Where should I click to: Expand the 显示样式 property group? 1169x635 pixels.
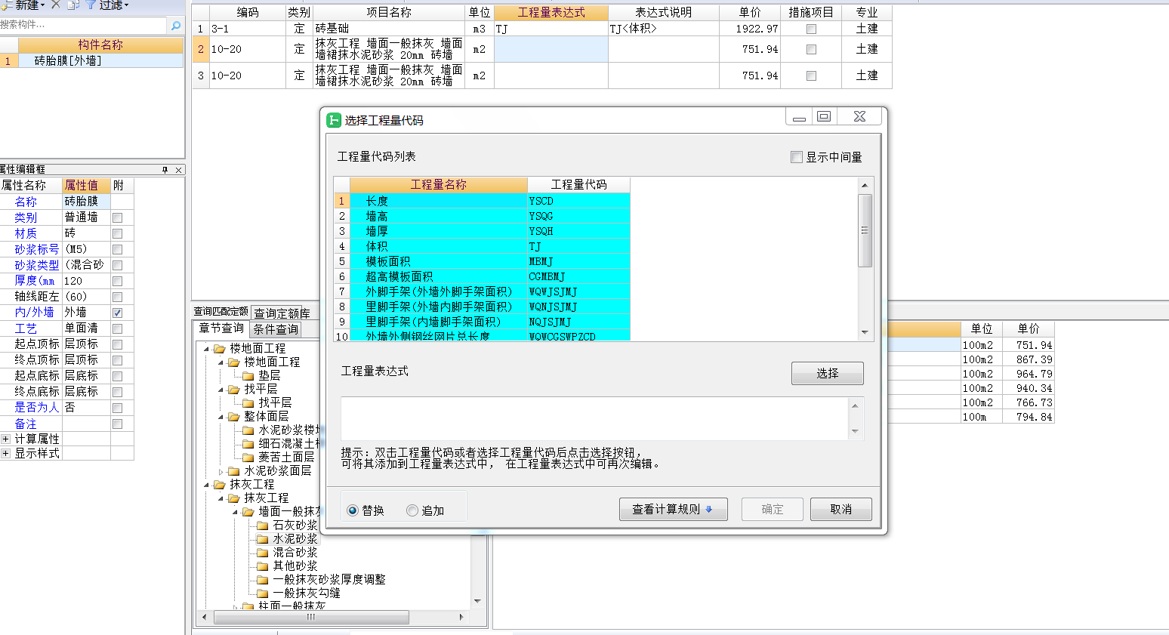tap(6, 453)
